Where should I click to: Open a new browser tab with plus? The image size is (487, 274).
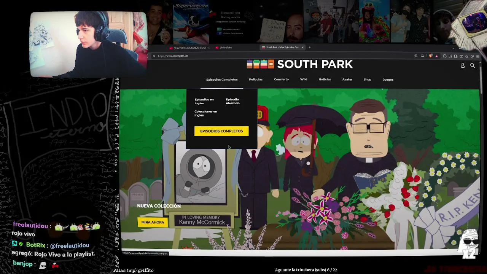310,47
